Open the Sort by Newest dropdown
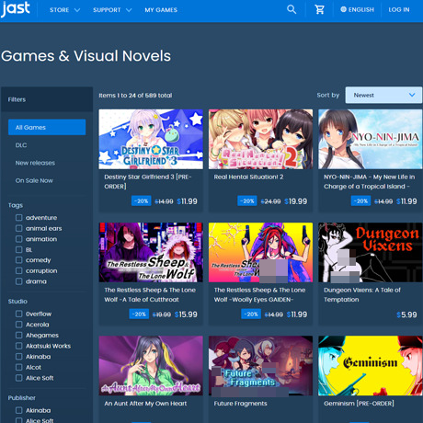This screenshot has width=423, height=423. [383, 95]
